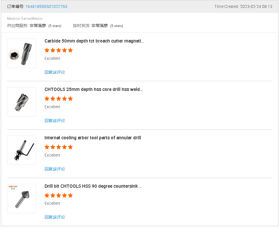Open order number 164818906501027765 link
This screenshot has width=279, height=227.
(46, 6)
